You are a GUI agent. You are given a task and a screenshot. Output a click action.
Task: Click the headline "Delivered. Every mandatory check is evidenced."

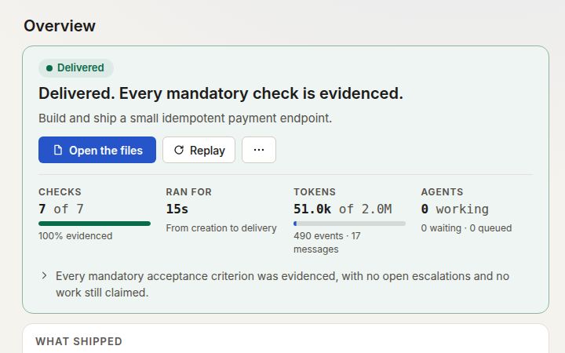[x=221, y=93]
